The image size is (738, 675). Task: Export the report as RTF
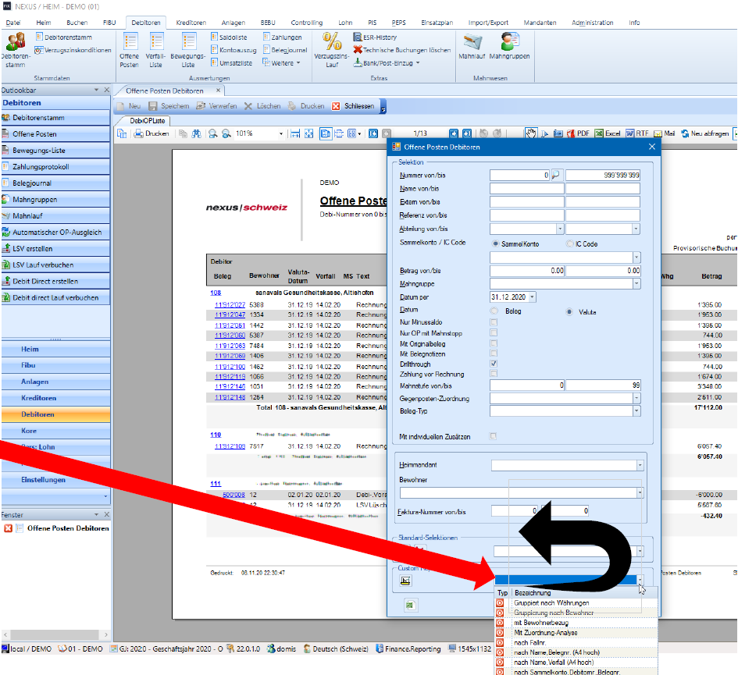click(636, 133)
